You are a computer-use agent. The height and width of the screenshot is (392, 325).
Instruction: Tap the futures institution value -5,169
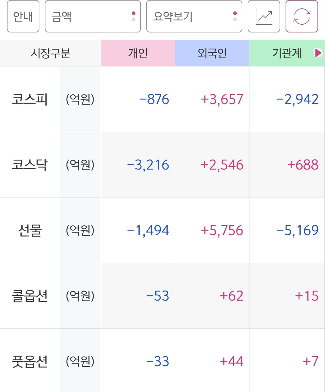tap(297, 230)
